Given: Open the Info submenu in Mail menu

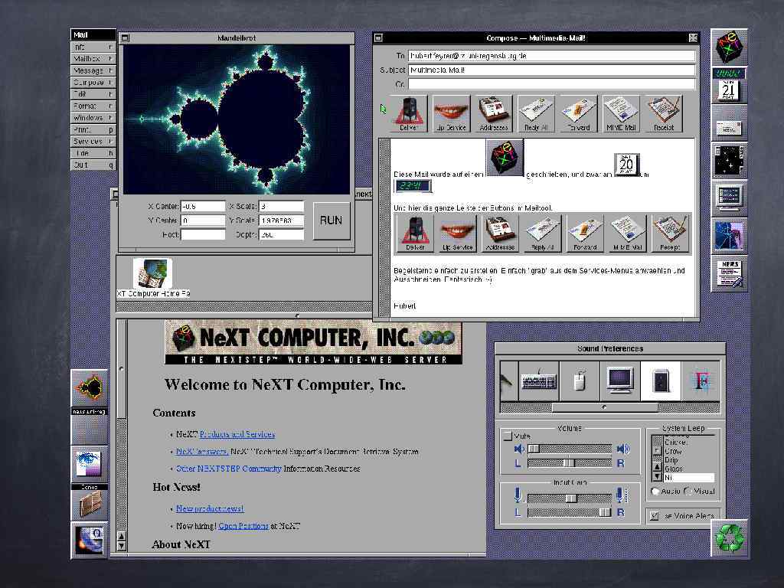Looking at the screenshot, I should point(93,47).
